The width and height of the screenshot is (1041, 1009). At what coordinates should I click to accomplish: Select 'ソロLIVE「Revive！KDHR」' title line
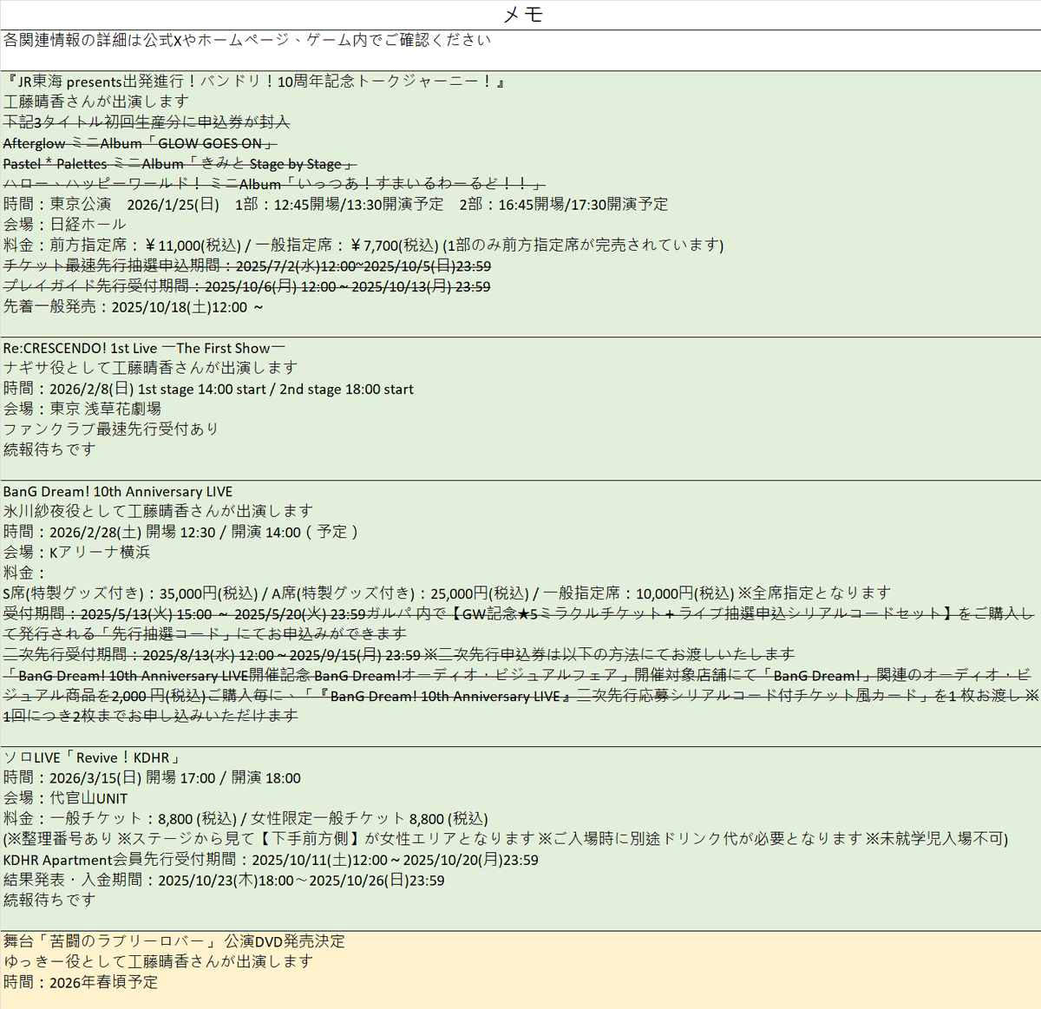tap(92, 757)
